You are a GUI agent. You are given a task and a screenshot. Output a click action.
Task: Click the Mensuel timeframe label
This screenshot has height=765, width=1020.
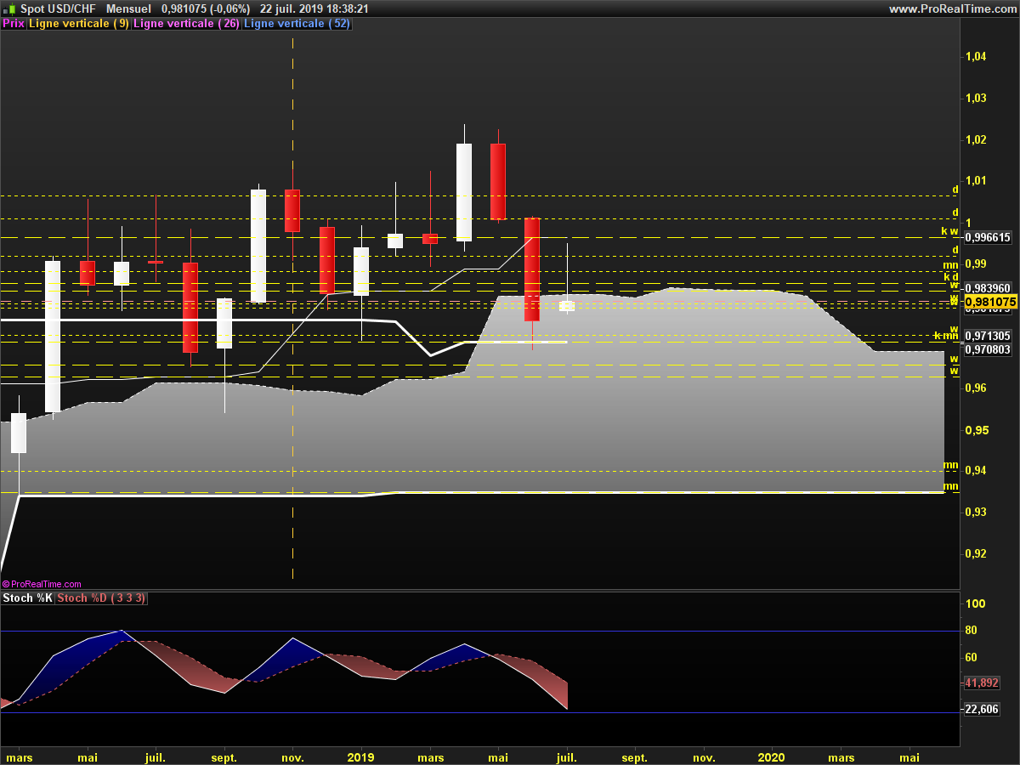coord(129,8)
